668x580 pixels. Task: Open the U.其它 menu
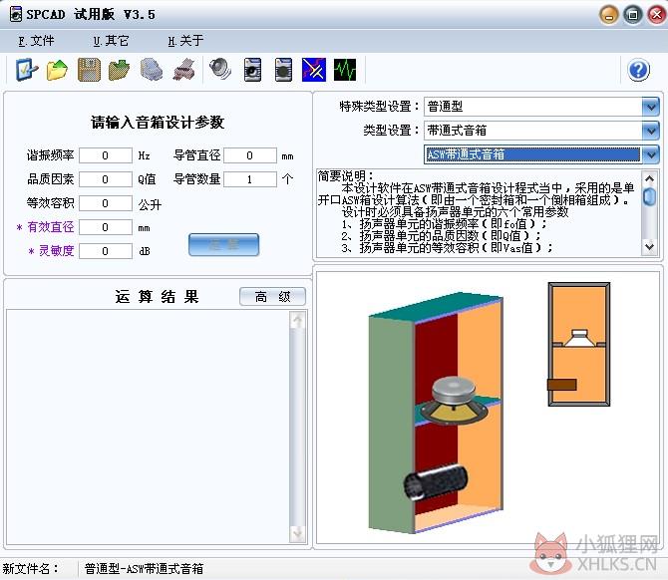(x=111, y=41)
